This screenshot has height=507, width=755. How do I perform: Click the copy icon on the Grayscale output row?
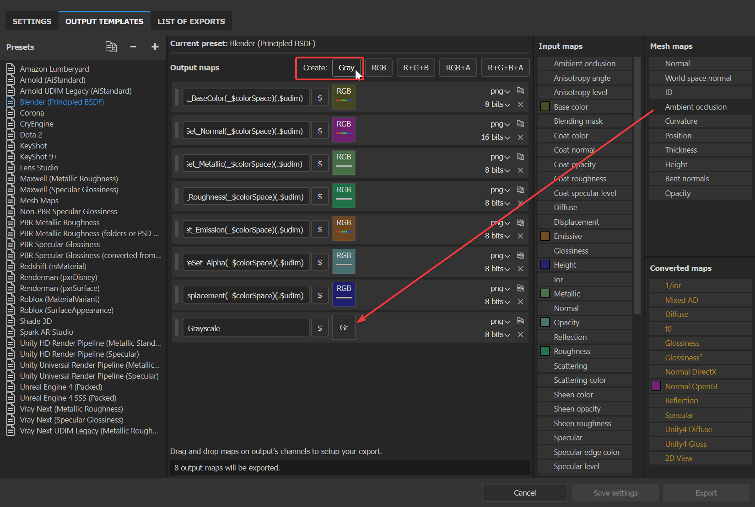(520, 321)
